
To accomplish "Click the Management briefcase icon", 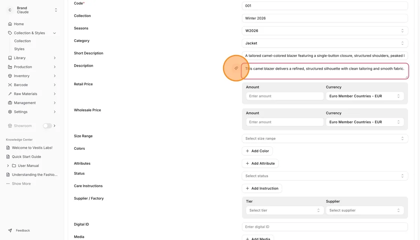I will 10,103.
